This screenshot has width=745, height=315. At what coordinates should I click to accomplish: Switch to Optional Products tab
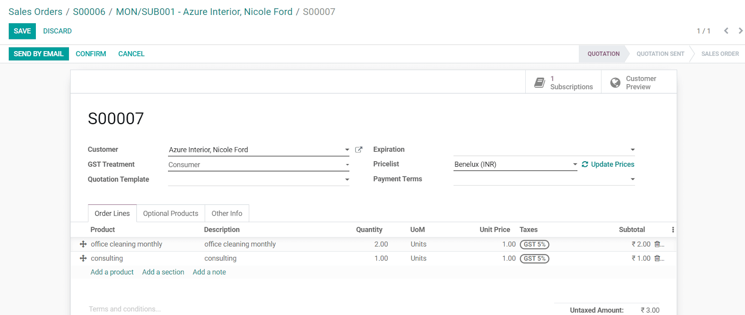coord(170,213)
